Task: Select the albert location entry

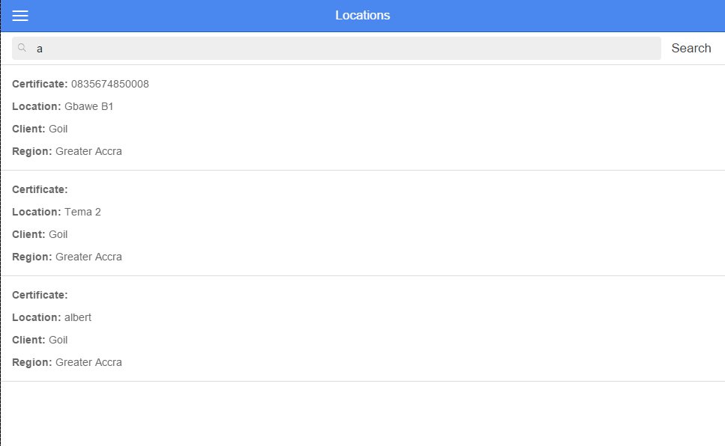Action: [363, 329]
